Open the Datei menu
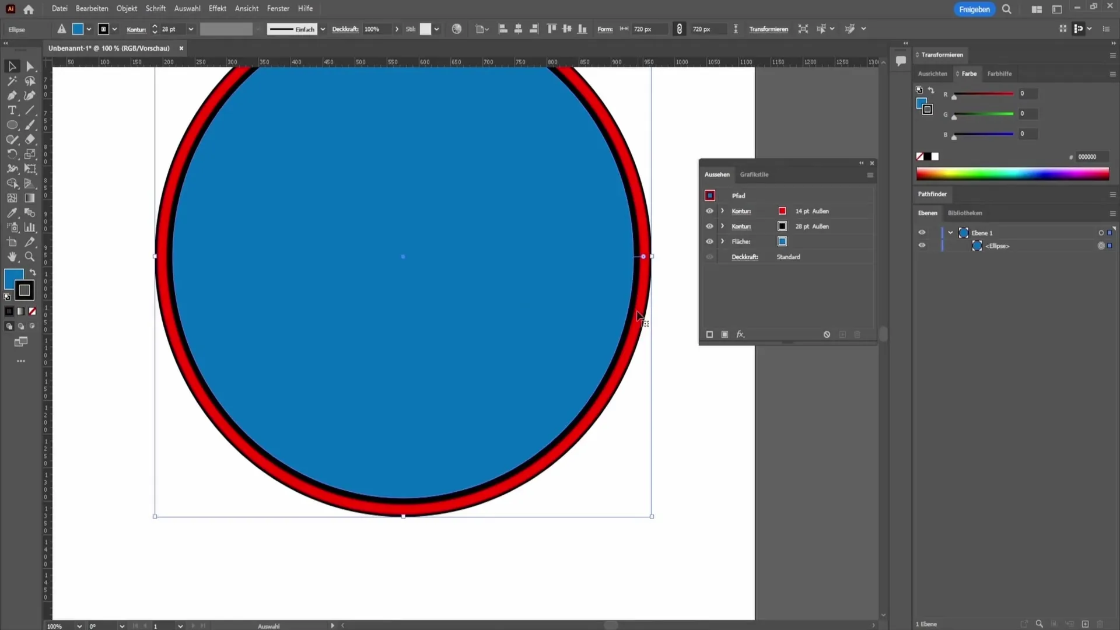Viewport: 1120px width, 630px height. click(60, 9)
